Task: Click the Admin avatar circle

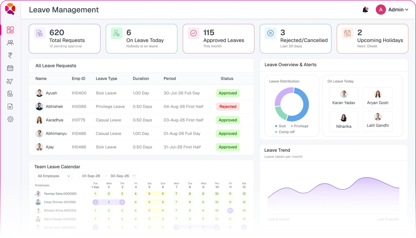Action: click(x=381, y=10)
